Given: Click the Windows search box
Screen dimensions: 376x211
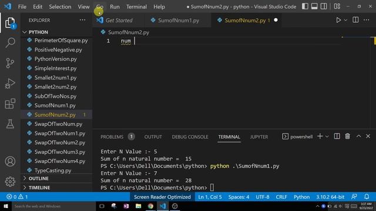Looking at the screenshot, I should pyautogui.click(x=53, y=206).
